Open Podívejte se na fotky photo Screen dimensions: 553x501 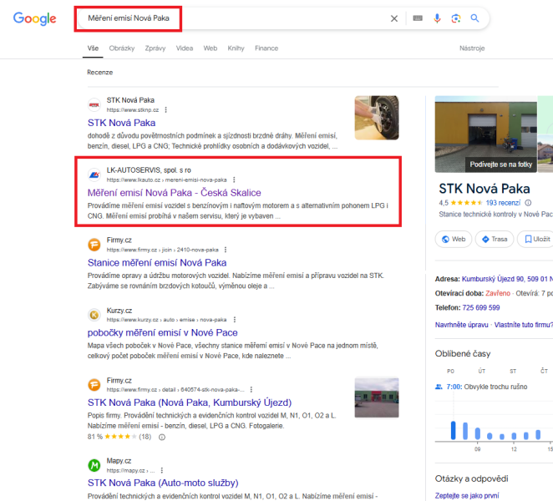486,134
